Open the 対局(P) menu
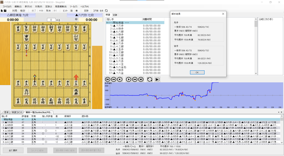Viewport: 284px width, 156px height. coord(39,7)
